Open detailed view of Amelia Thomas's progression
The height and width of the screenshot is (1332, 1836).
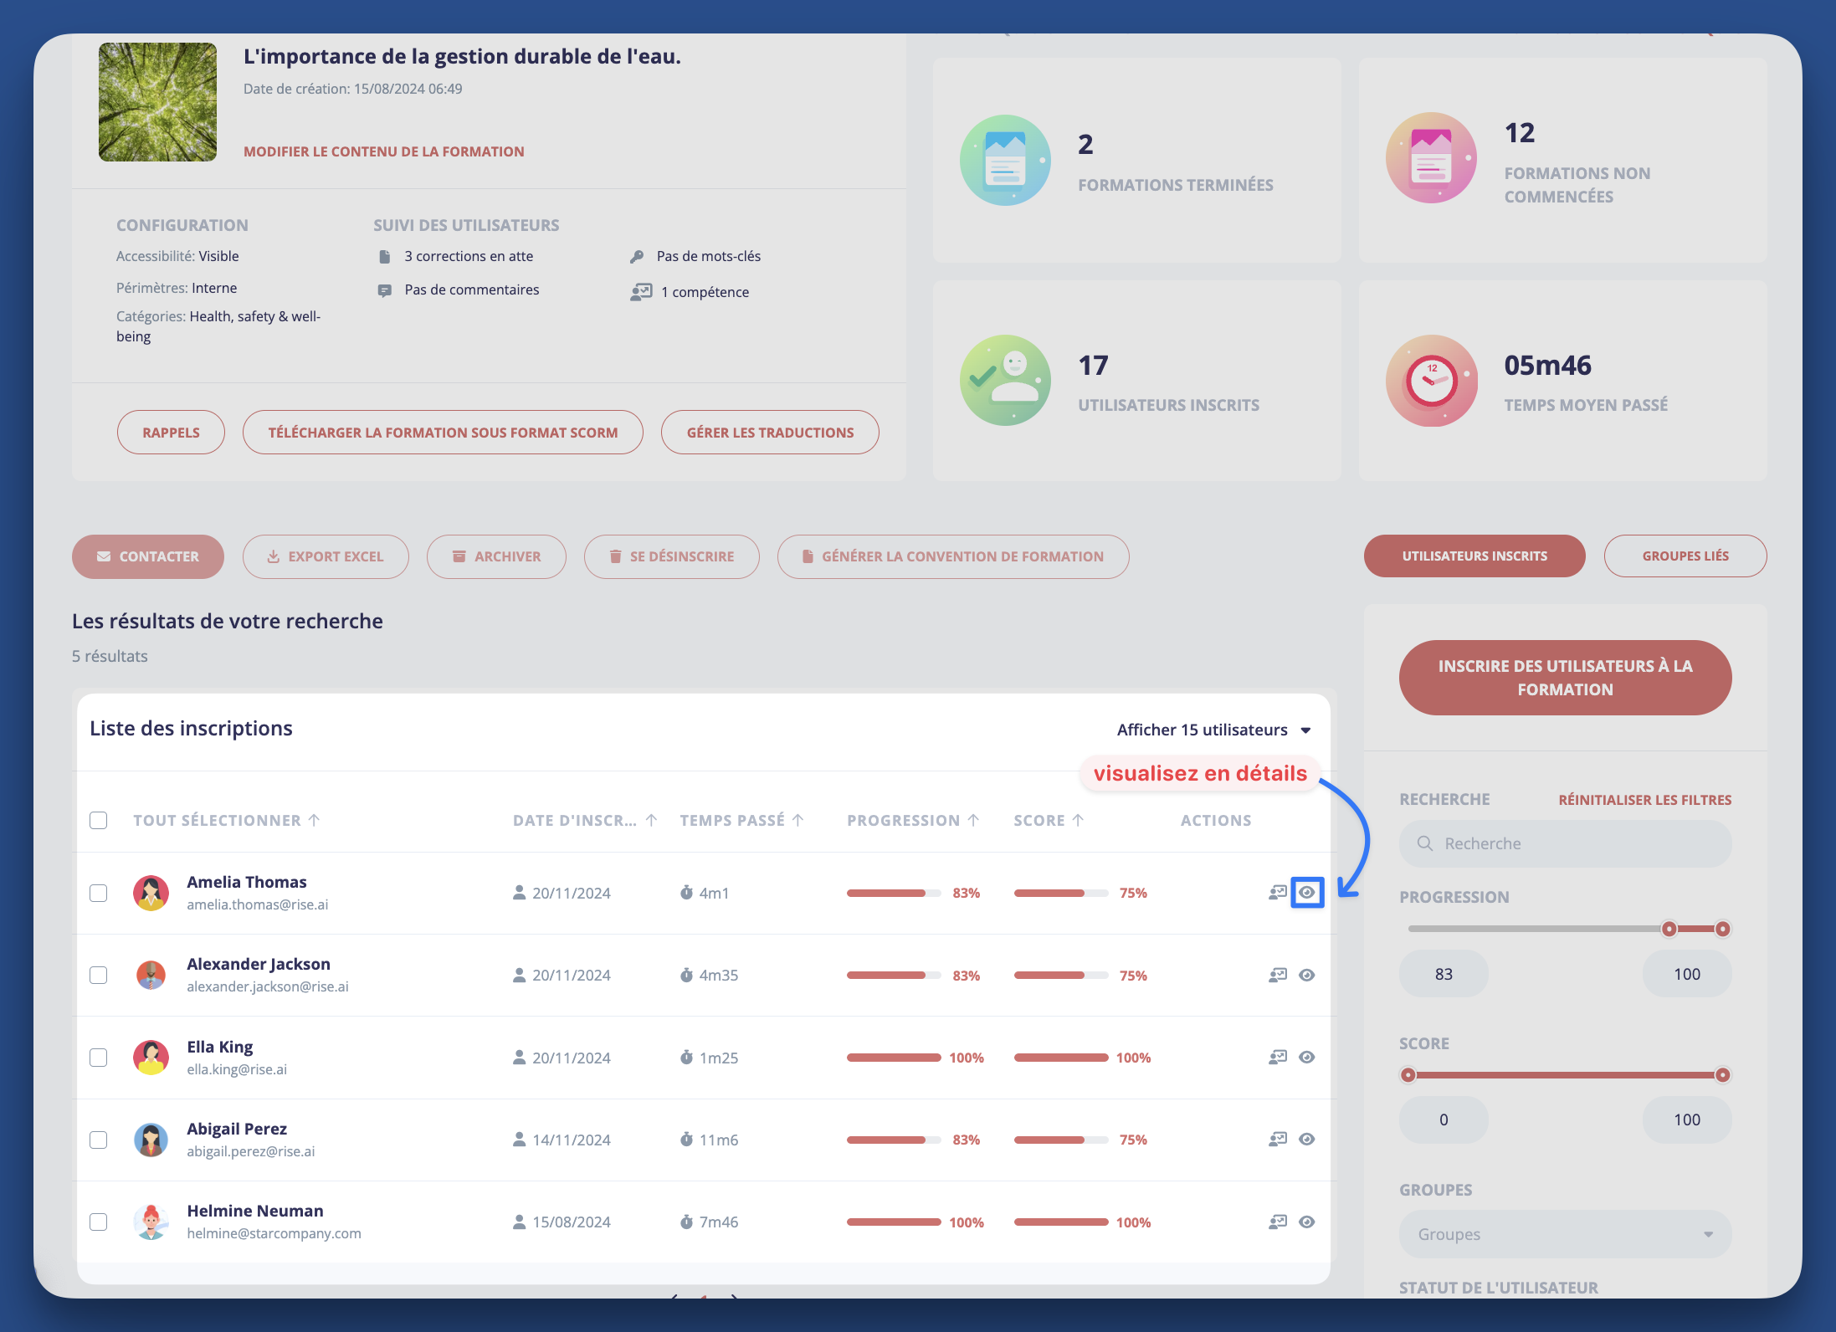pyautogui.click(x=1308, y=892)
